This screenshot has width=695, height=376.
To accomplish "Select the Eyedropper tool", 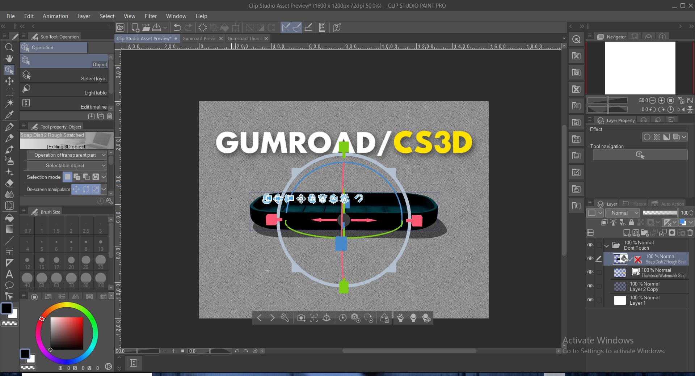I will (x=9, y=115).
